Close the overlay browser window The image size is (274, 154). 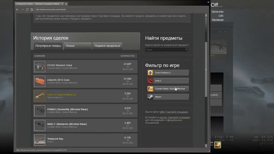208,2
